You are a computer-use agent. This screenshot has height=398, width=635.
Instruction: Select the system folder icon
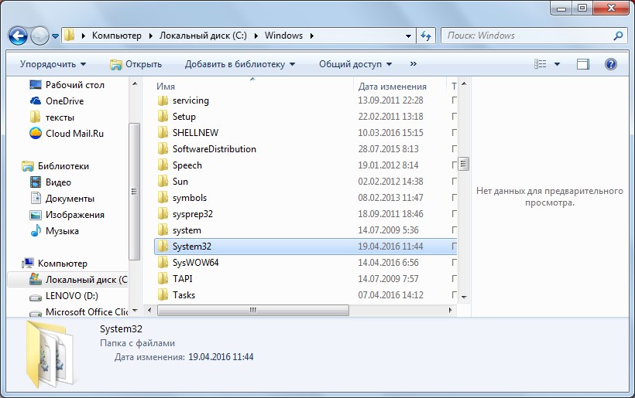pos(163,230)
